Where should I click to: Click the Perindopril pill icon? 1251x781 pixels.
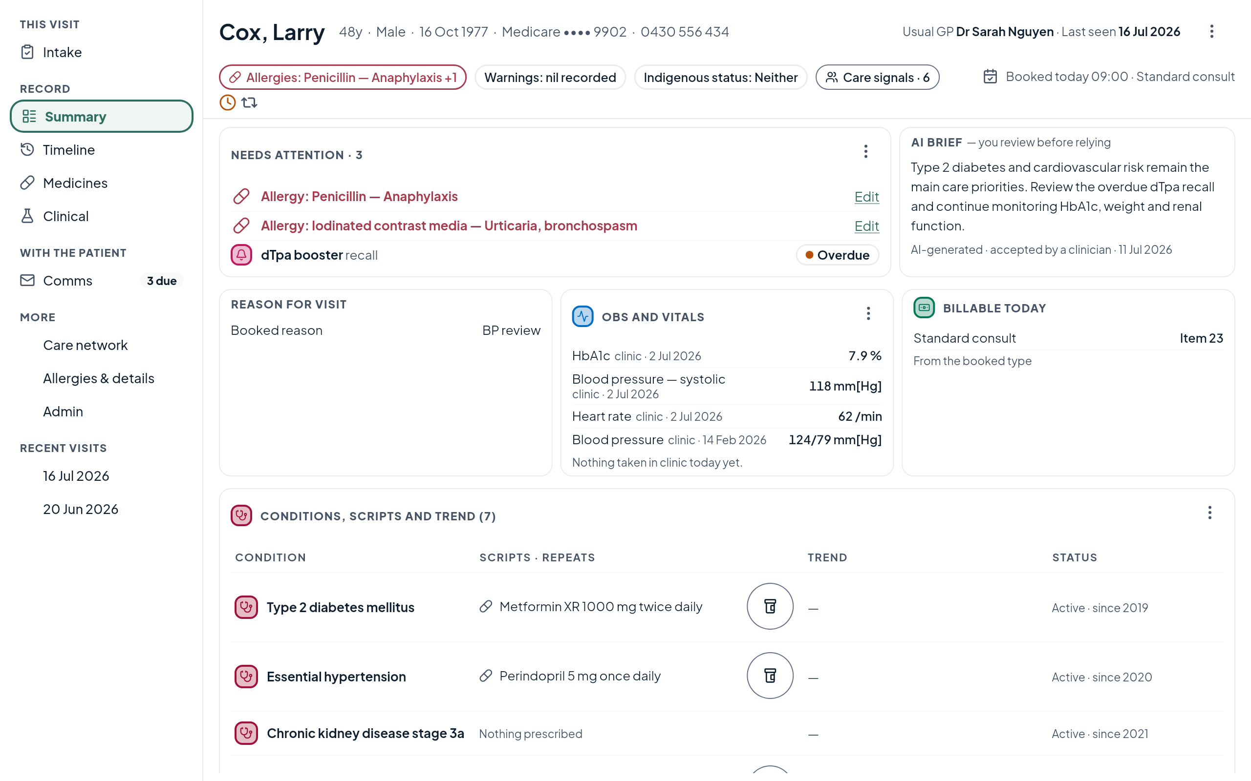pos(485,676)
